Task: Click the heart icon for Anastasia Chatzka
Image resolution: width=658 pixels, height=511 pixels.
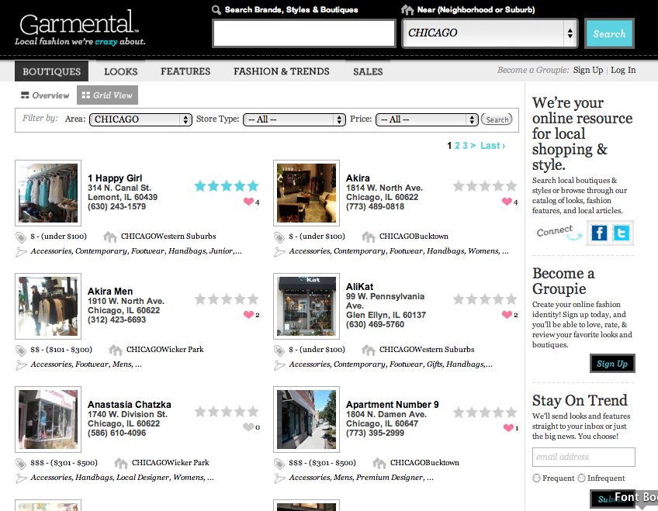Action: [248, 427]
